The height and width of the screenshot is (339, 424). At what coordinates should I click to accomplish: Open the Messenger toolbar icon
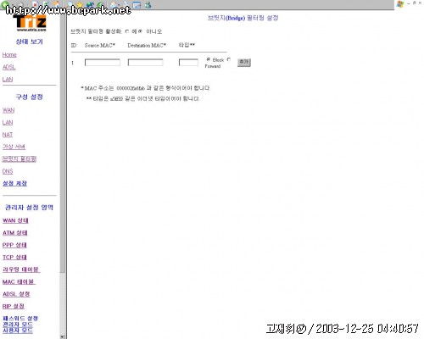click(x=148, y=5)
